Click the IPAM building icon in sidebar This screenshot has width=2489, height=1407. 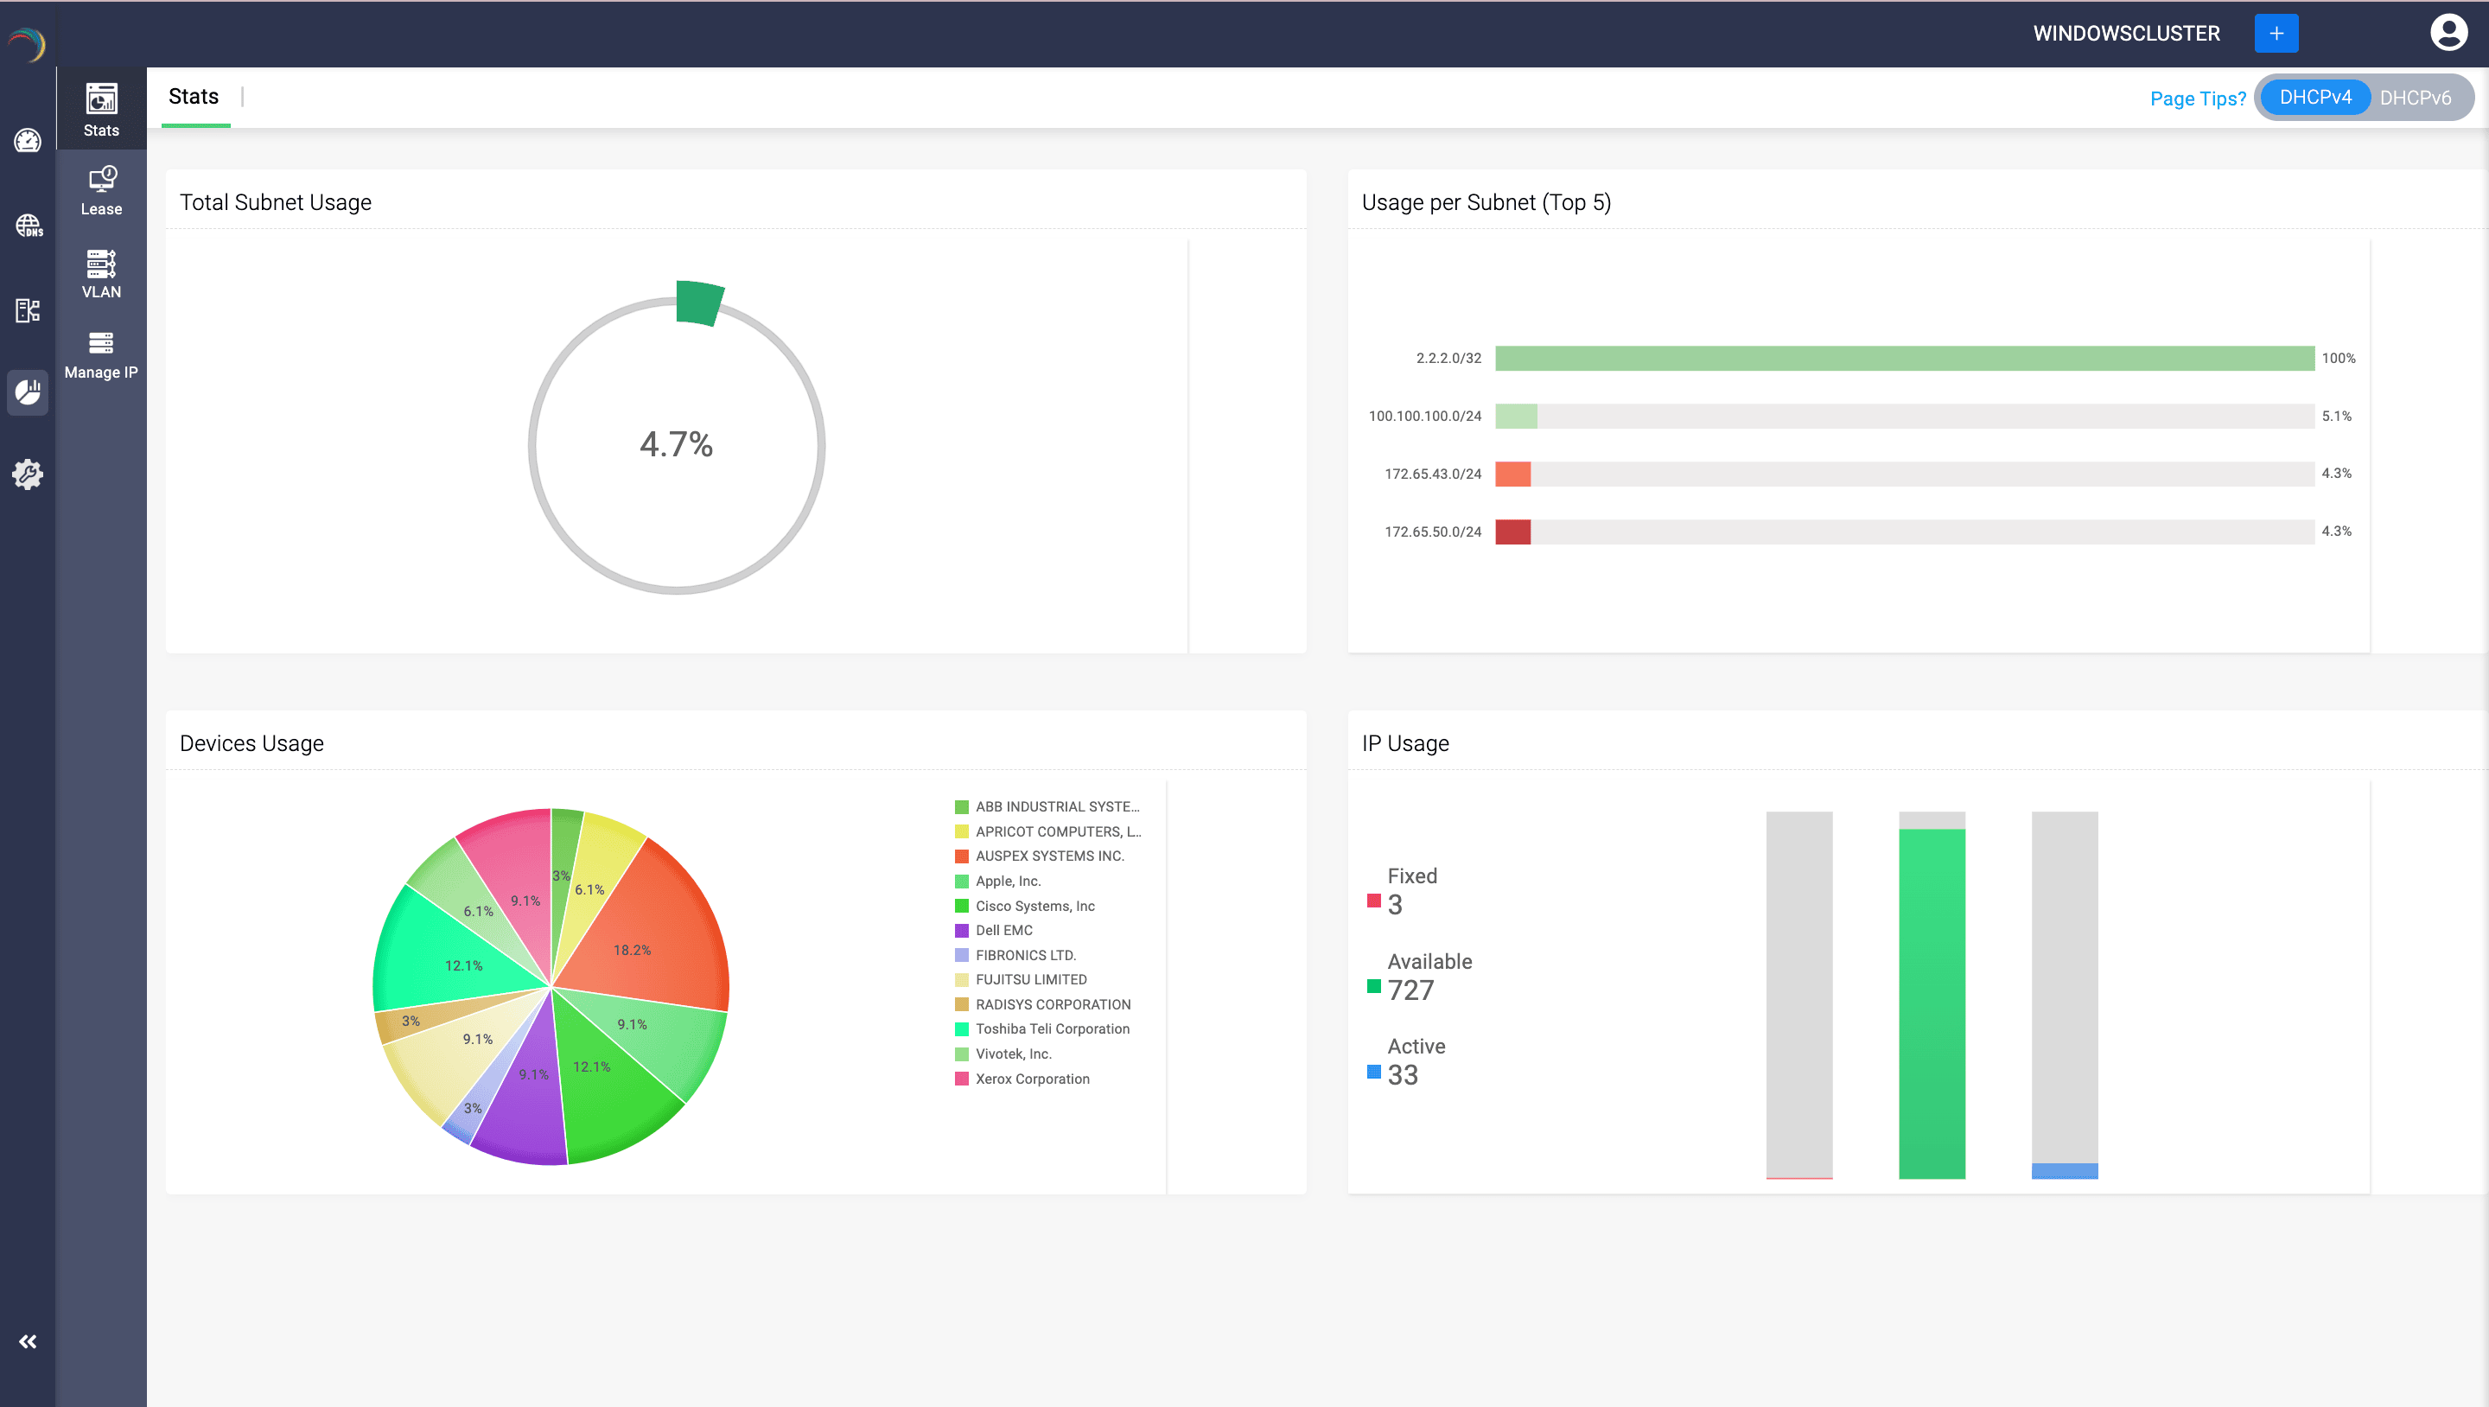tap(28, 310)
